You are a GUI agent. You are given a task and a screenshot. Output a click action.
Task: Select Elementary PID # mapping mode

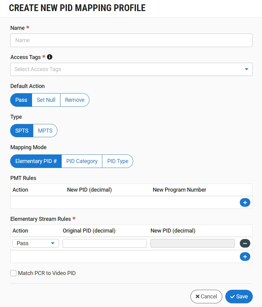(x=36, y=161)
